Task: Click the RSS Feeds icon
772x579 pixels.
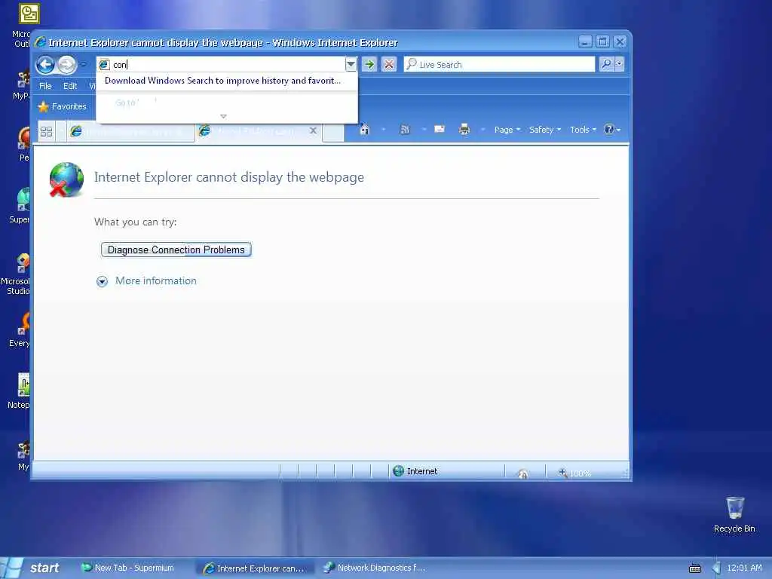Action: [405, 130]
